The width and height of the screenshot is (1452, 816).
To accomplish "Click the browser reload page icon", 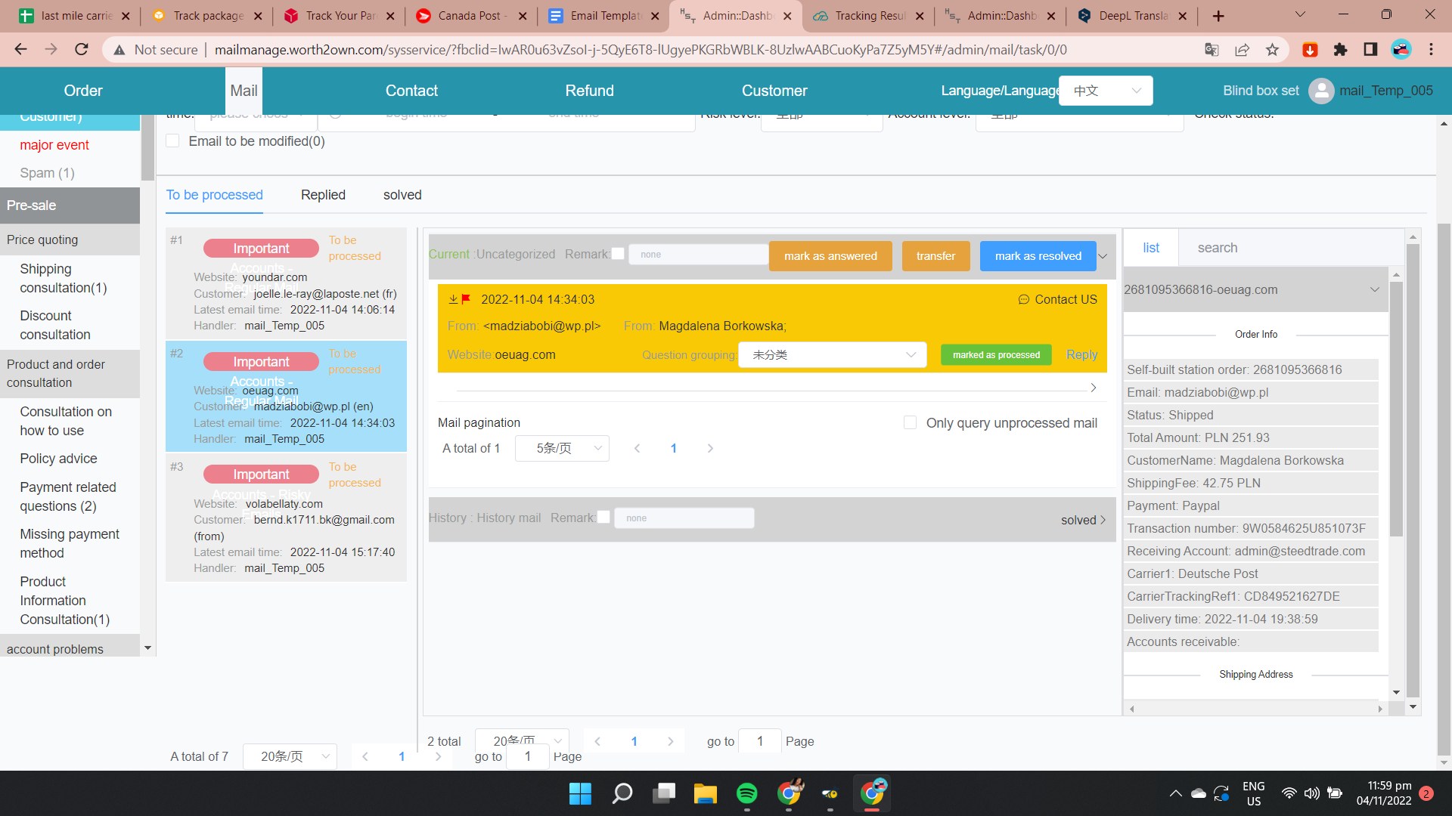I will pyautogui.click(x=82, y=50).
